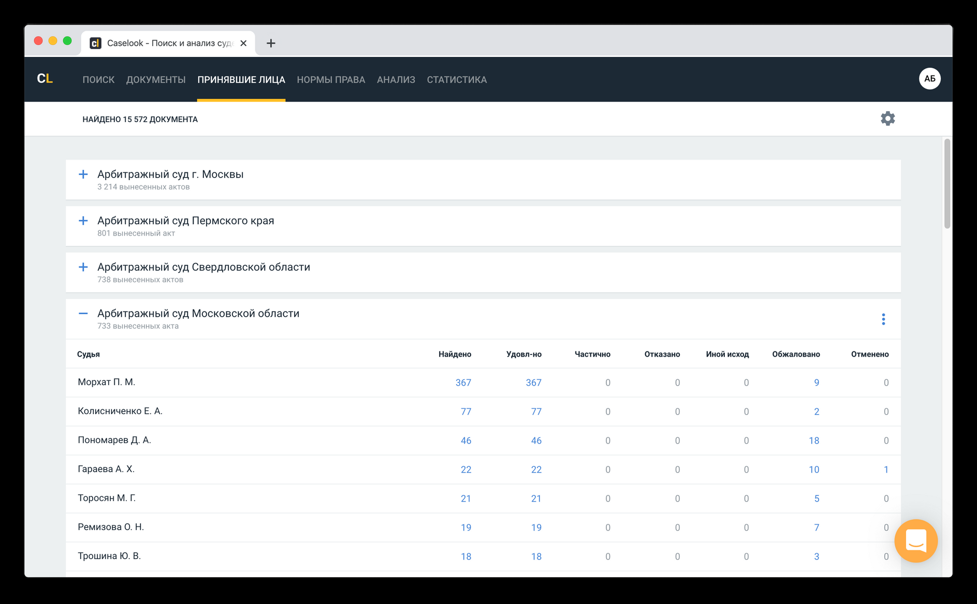
Task: Click the CL logo
Action: [45, 79]
